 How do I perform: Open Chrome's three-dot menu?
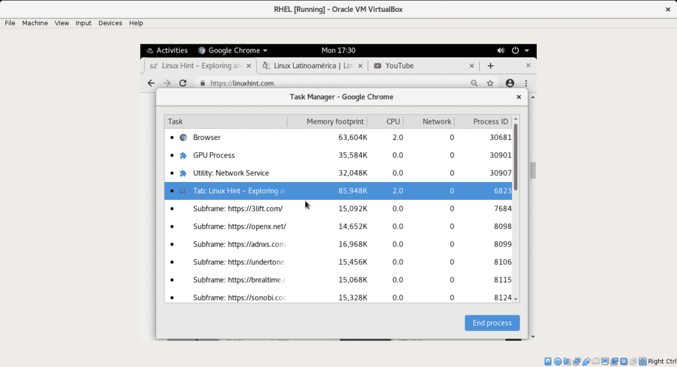pos(526,84)
